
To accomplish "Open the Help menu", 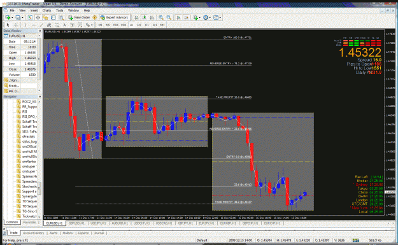I will [x=87, y=10].
